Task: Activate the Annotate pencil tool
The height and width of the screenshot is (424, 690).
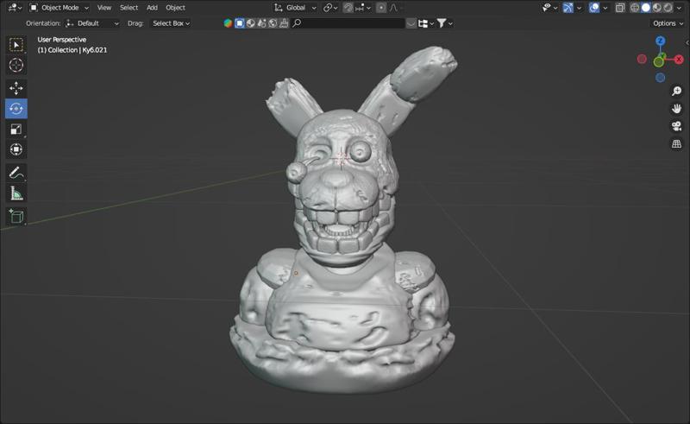Action: tap(16, 173)
